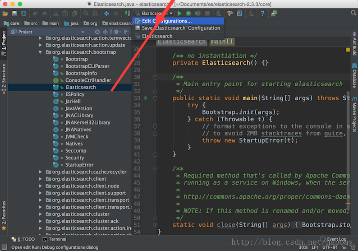Open the Ant Build side tab
This screenshot has height=251, width=358.
point(354,44)
